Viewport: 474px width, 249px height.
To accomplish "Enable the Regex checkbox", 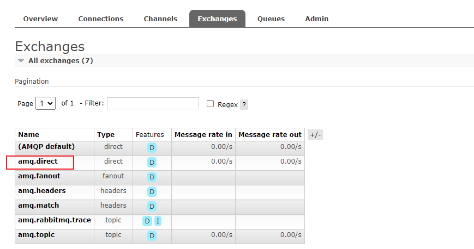I will coord(210,104).
